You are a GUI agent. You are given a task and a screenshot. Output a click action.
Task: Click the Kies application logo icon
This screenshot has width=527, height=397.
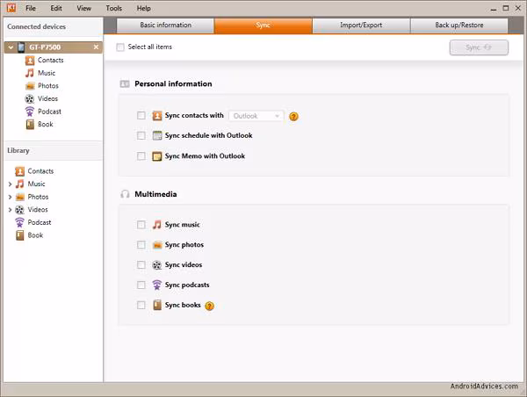coord(11,8)
